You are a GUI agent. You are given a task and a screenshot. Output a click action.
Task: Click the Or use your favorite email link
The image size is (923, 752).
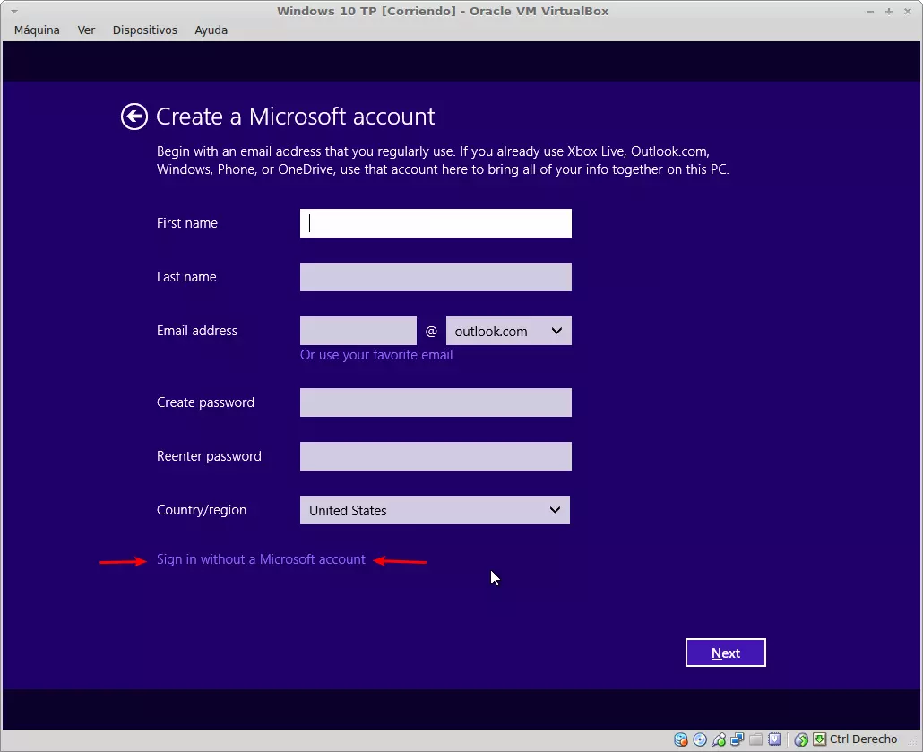coord(376,355)
